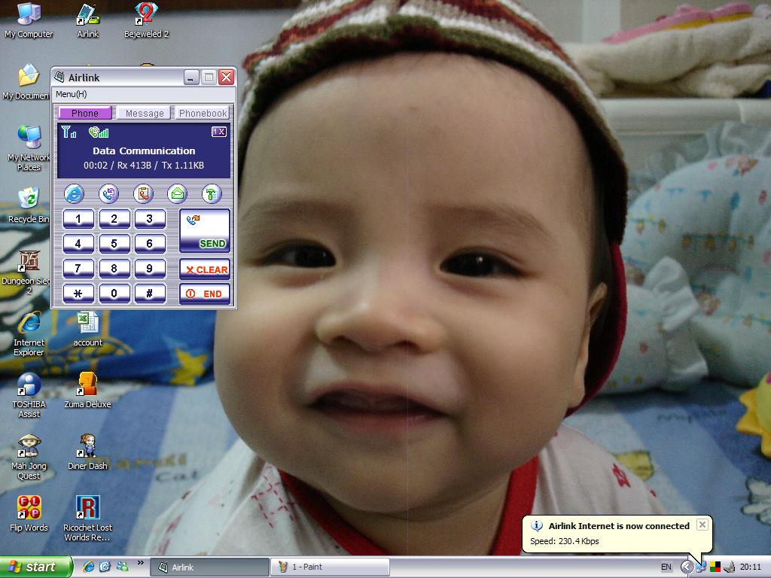This screenshot has height=578, width=771.
Task: Open the Menu(H) menu in Airlink
Action: tap(72, 94)
